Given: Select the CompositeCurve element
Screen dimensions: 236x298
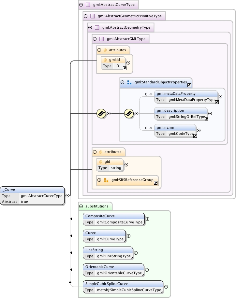Looking at the screenshot, I should point(114,219).
